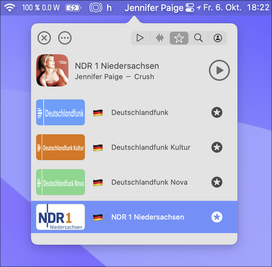Select the Deutschlandfunk station logo

(61, 112)
